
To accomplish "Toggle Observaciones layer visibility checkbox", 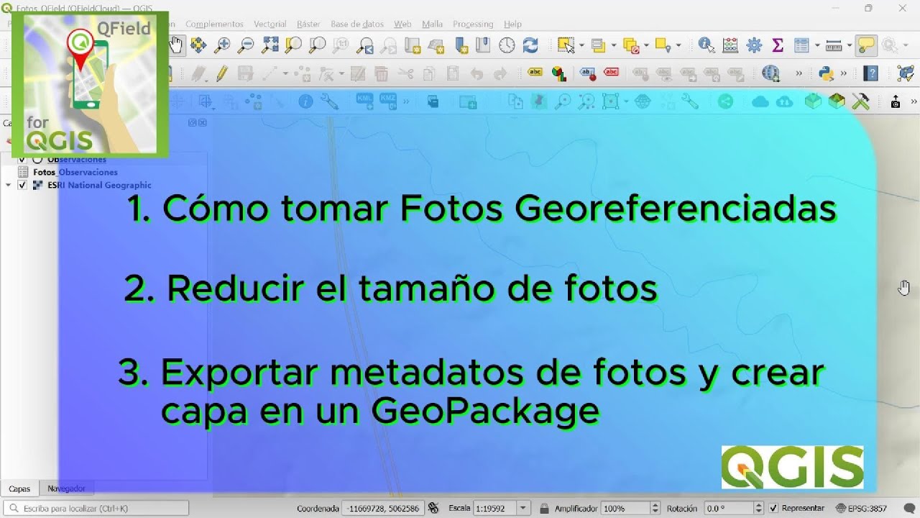I will point(22,160).
